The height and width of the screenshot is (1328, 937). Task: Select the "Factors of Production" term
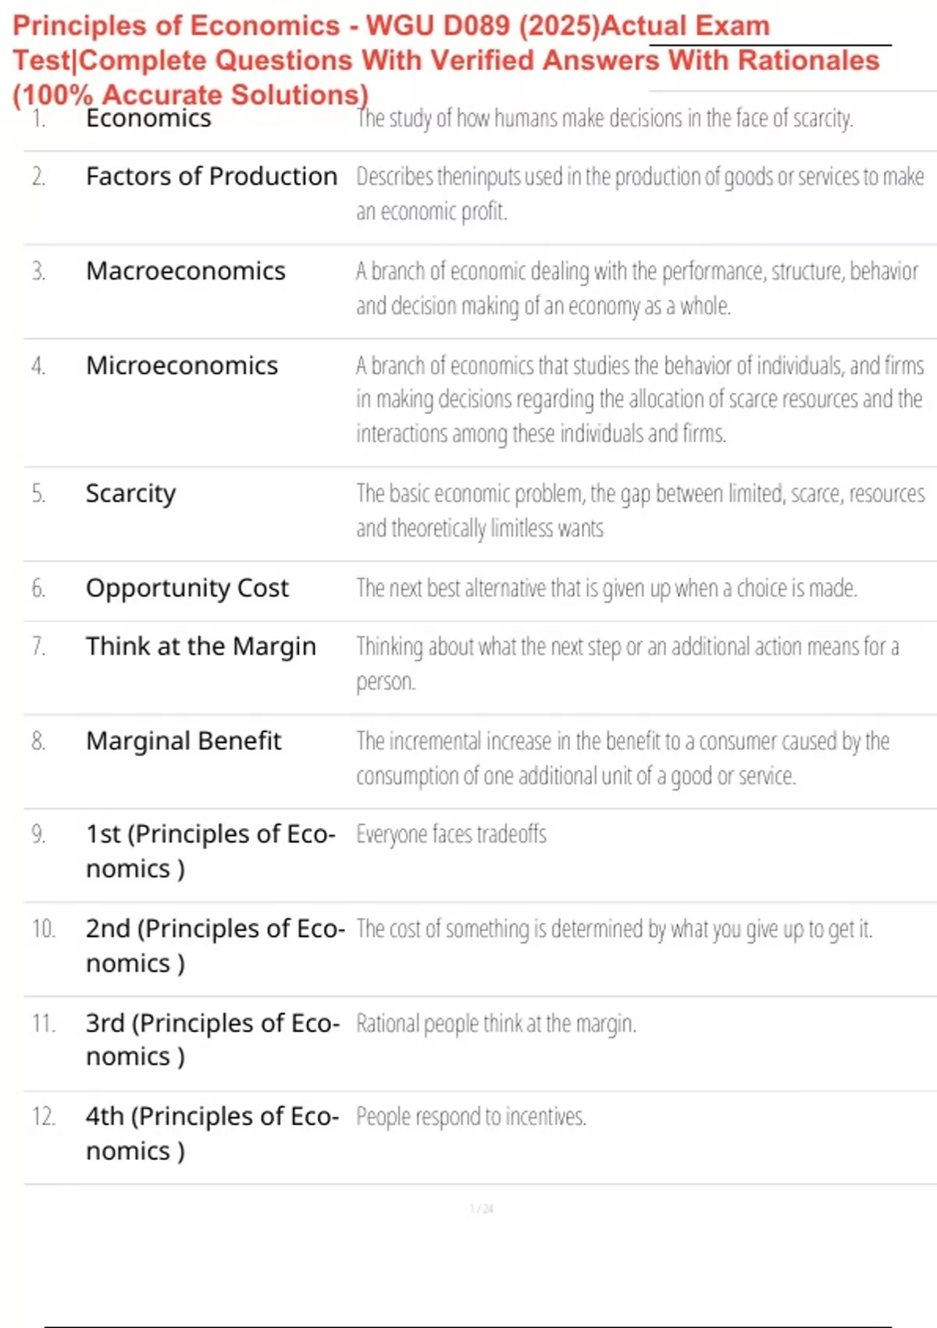point(212,177)
